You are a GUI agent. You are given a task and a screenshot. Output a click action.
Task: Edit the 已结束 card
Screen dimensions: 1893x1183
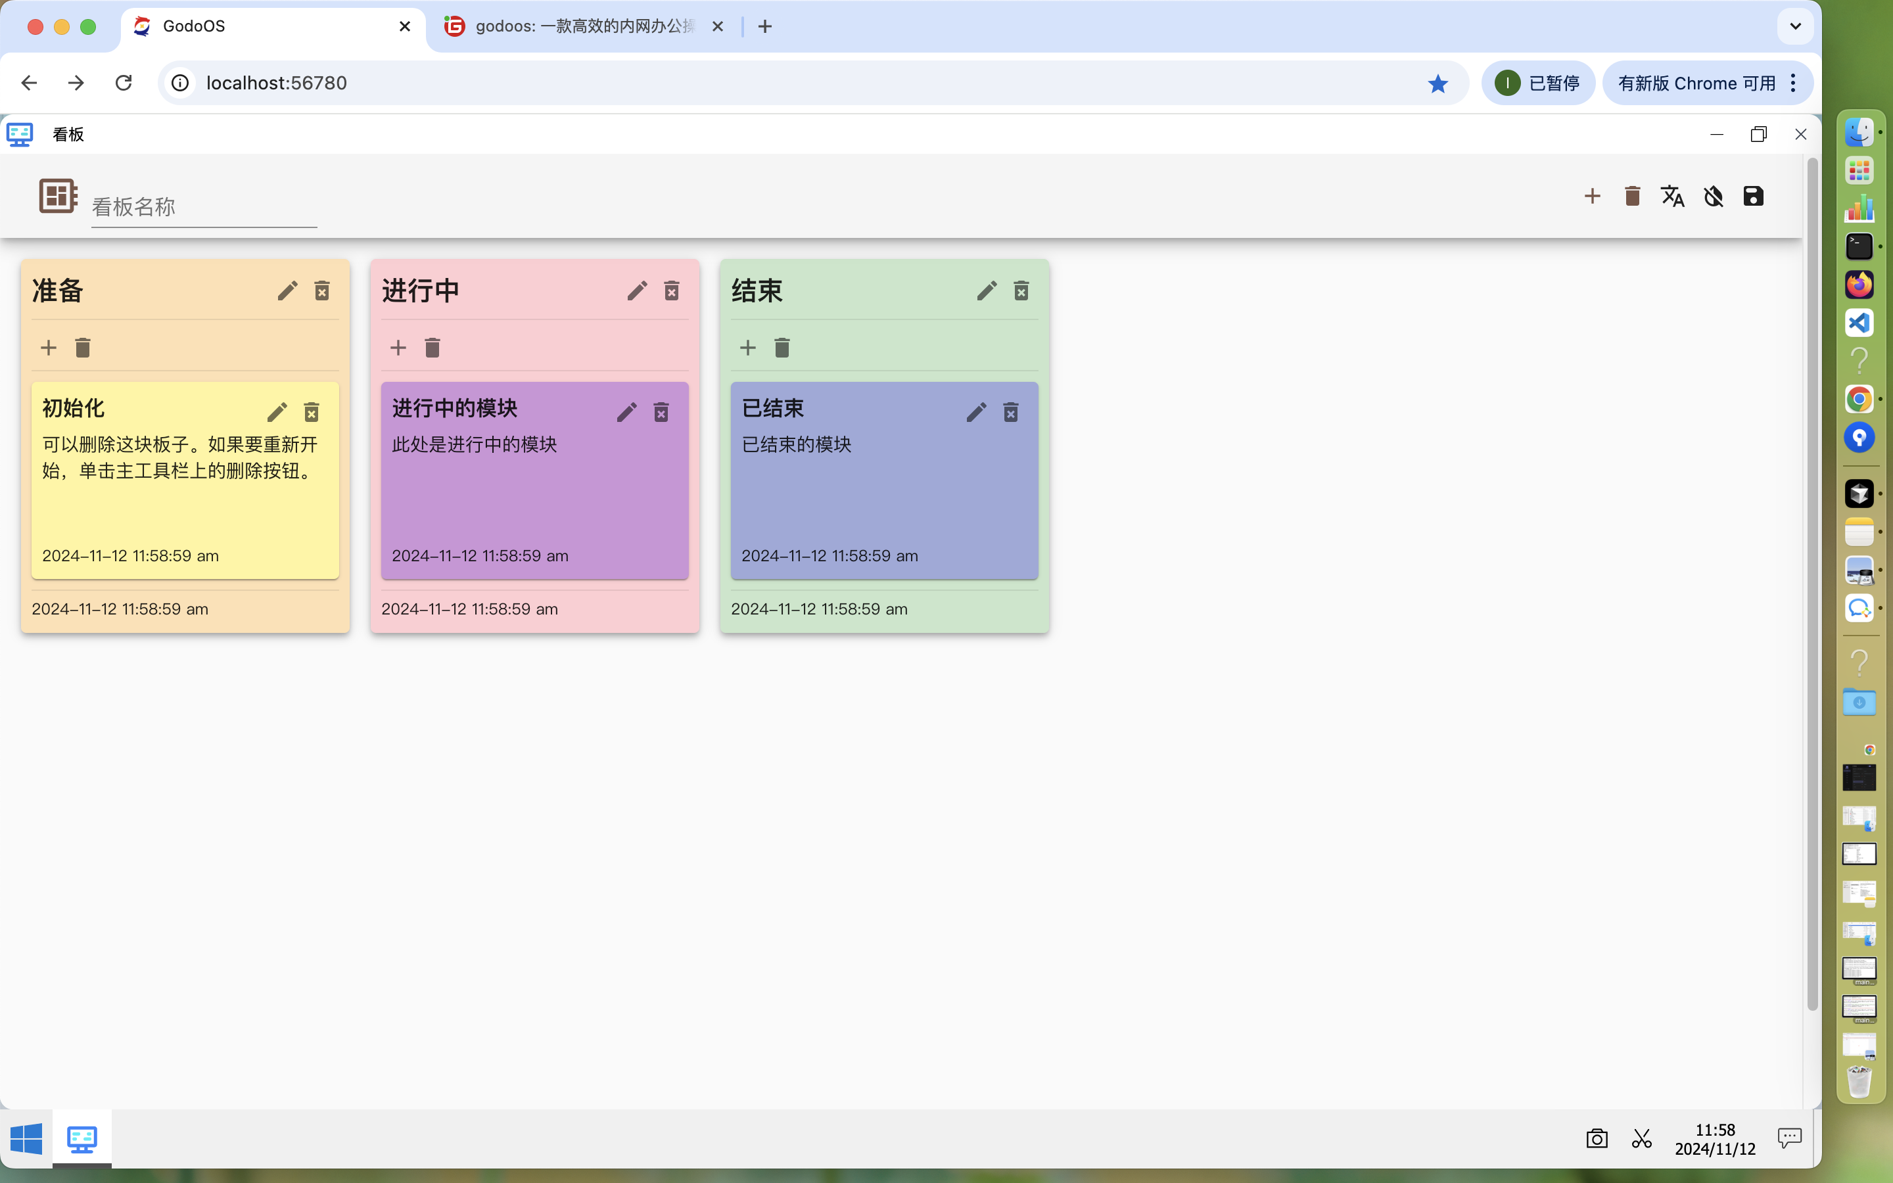(976, 412)
